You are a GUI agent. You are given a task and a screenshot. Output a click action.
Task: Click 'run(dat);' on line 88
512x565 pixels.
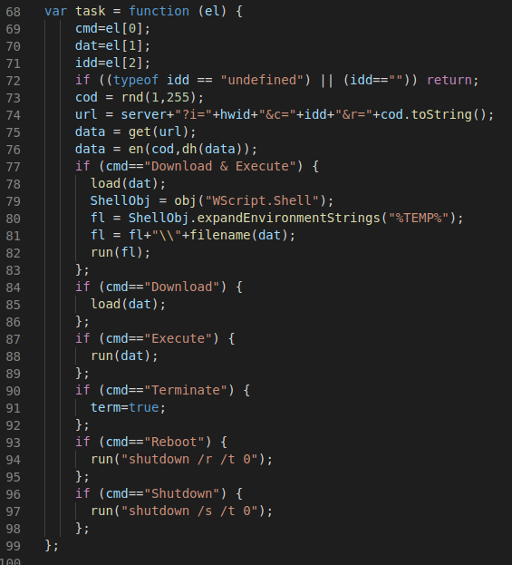(124, 356)
